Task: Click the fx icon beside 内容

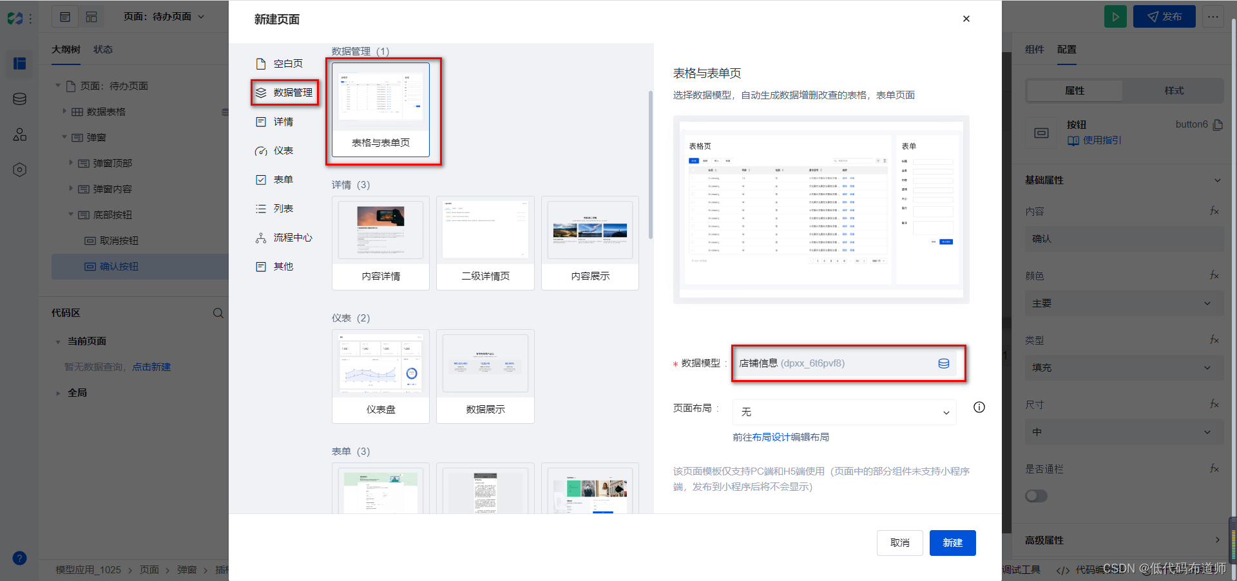Action: tap(1214, 211)
